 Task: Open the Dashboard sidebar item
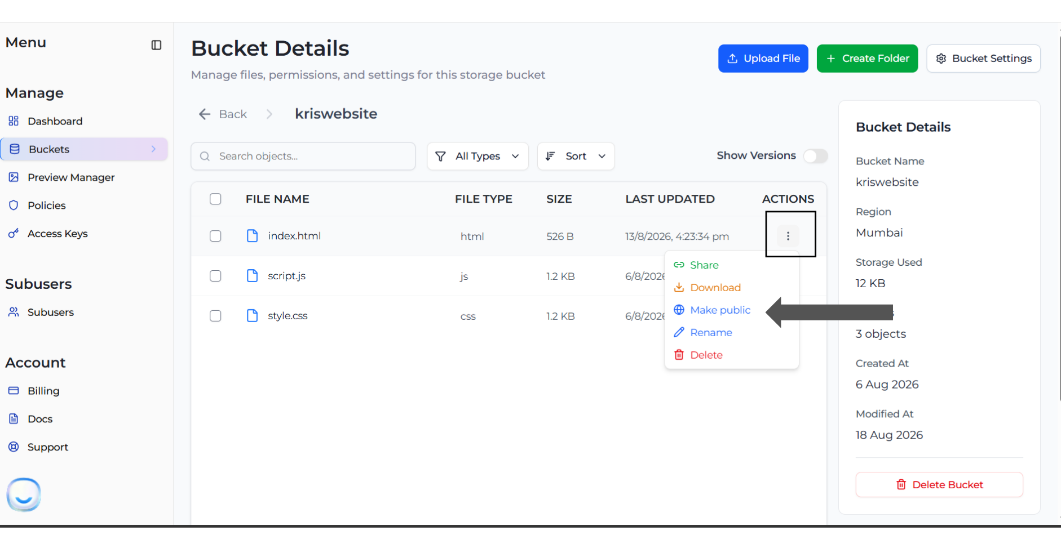tap(85, 121)
